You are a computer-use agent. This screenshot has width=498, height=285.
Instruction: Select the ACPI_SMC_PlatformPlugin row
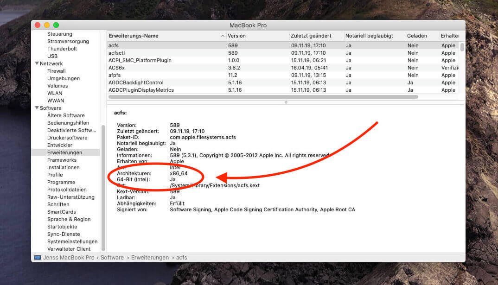coord(283,60)
